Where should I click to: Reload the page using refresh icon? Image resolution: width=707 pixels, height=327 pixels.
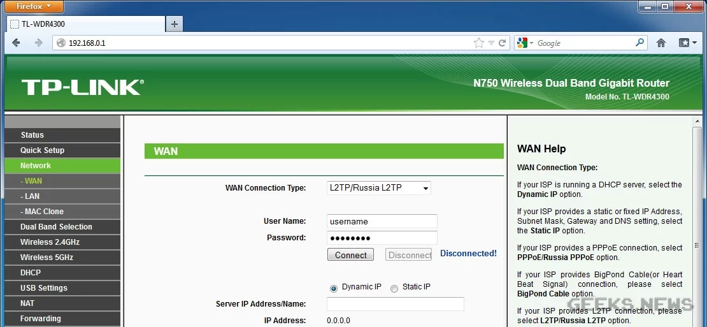point(503,43)
